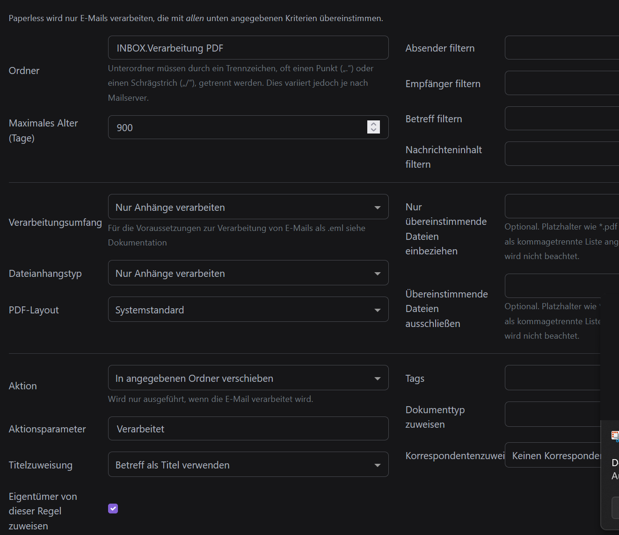Select the Empfänger filtern input
The width and height of the screenshot is (619, 535).
coord(561,83)
